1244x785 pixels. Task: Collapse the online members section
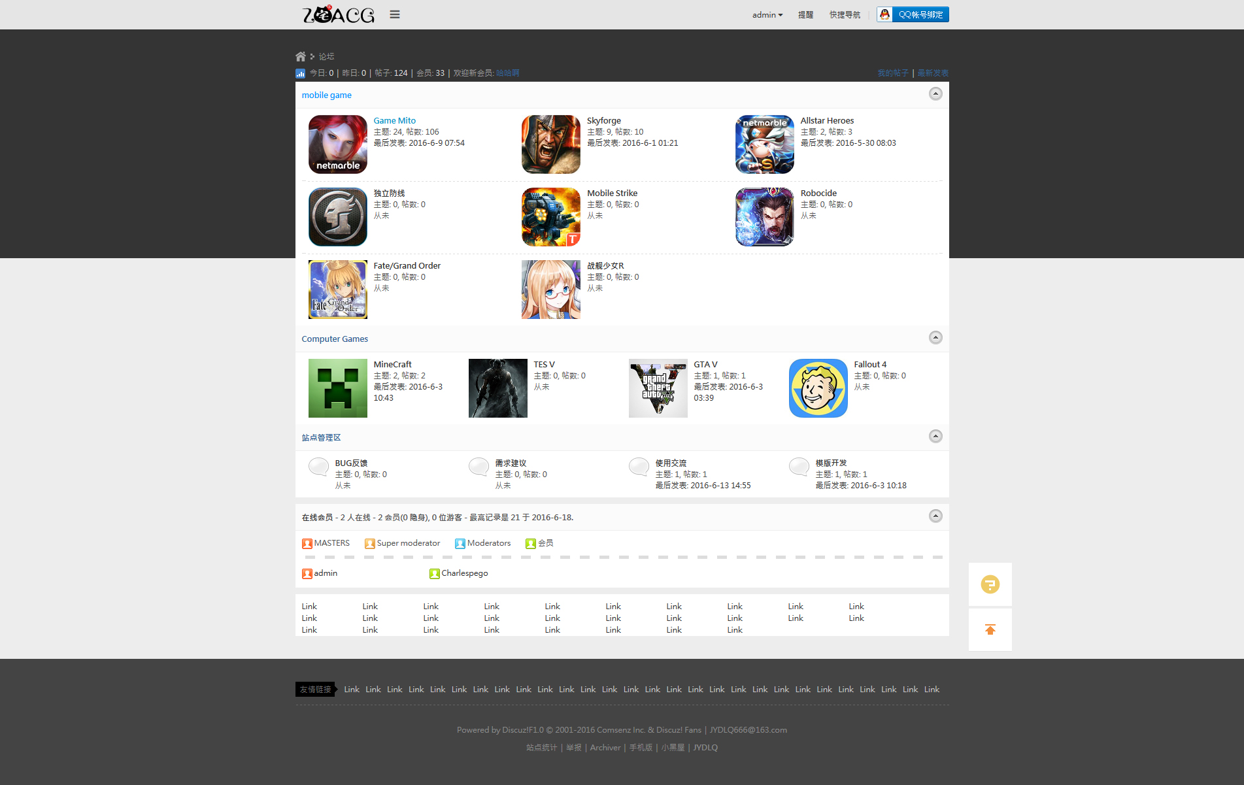(x=935, y=516)
